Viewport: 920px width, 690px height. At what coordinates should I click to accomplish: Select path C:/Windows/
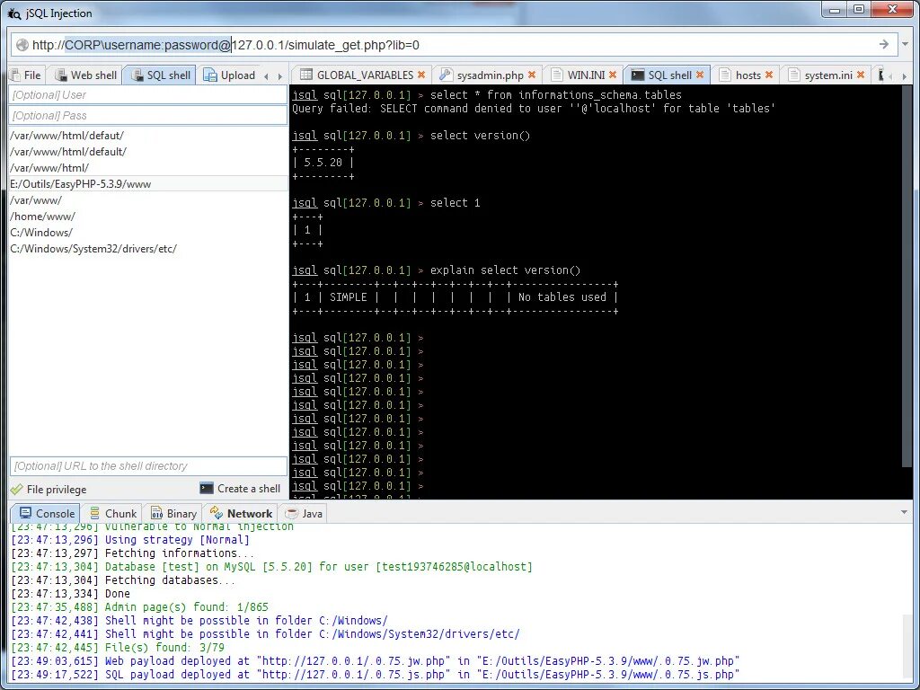148,233
